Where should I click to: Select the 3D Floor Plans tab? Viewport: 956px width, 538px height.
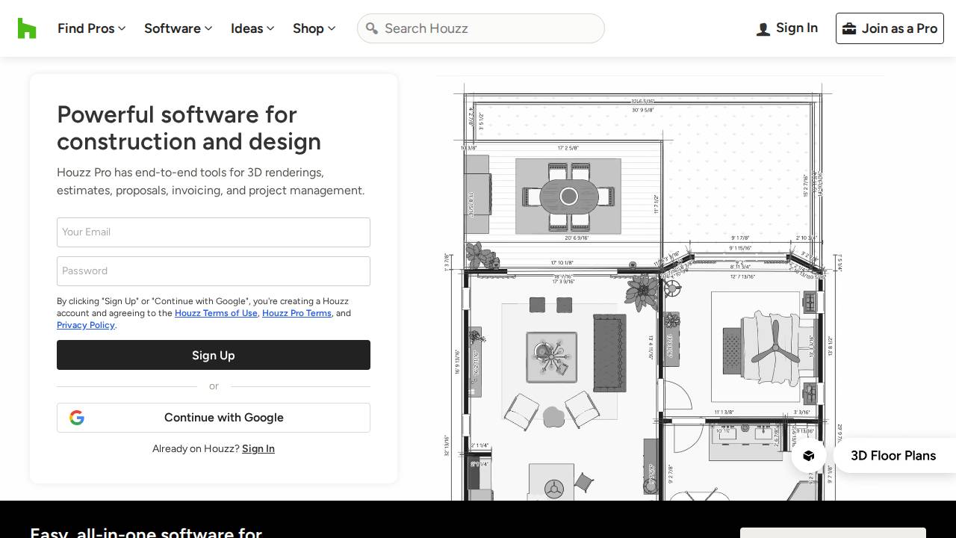pos(893,456)
